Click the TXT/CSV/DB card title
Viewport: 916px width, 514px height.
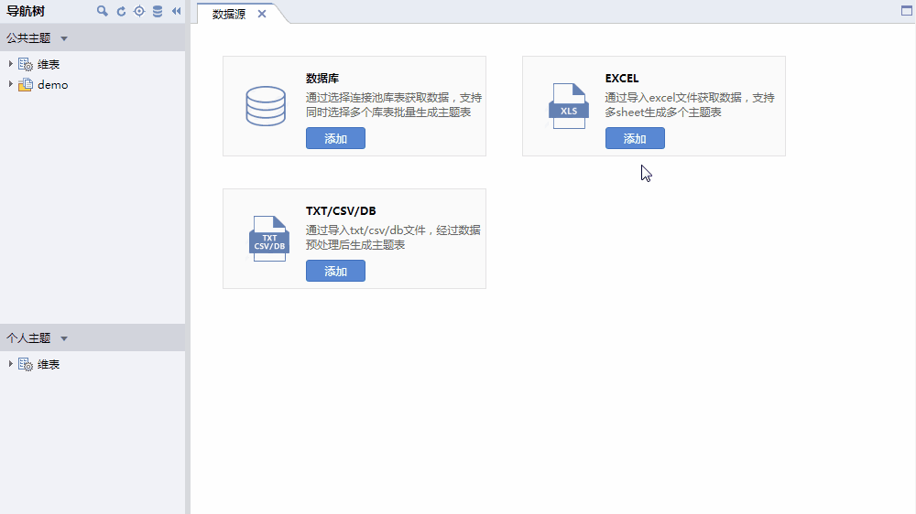[x=341, y=210]
